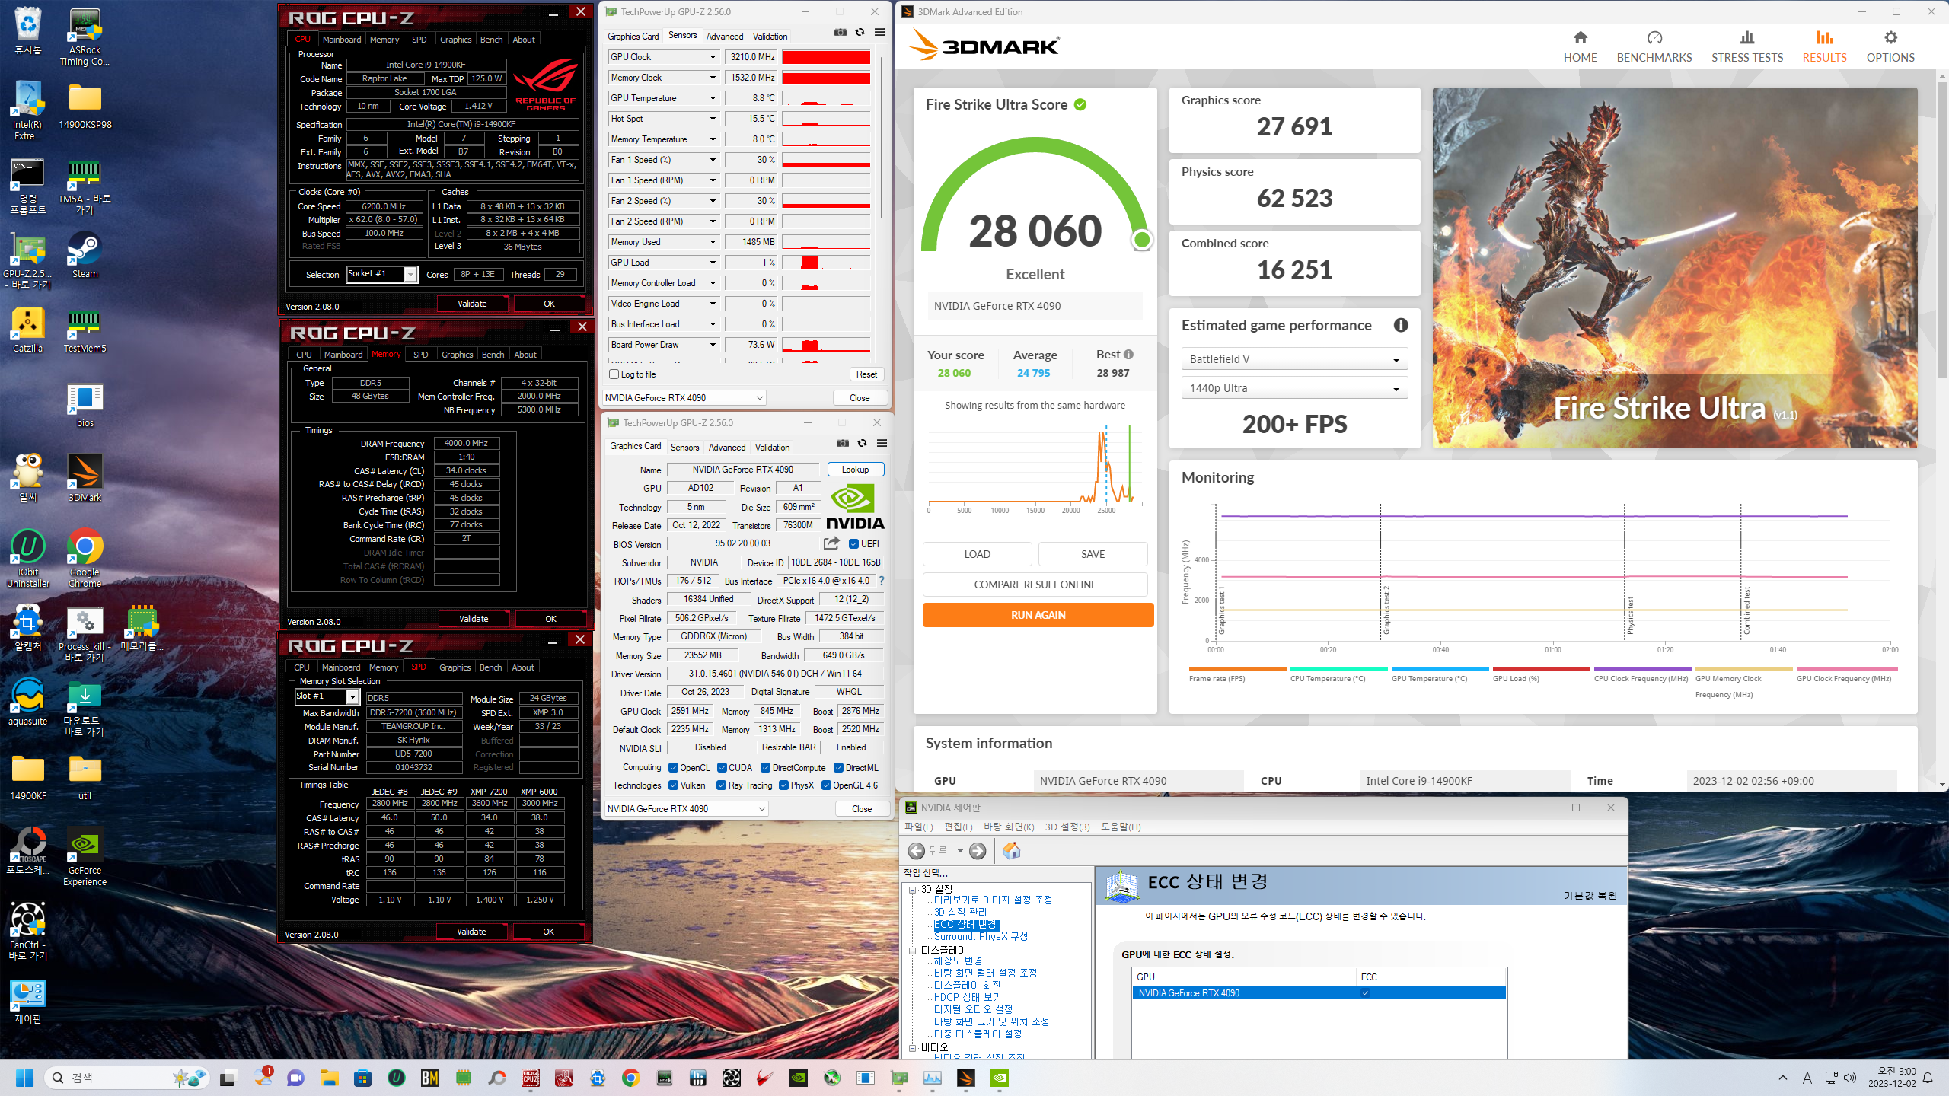Click the back arrow in NVIDIA Control Panel
This screenshot has width=1949, height=1096.
pos(917,851)
